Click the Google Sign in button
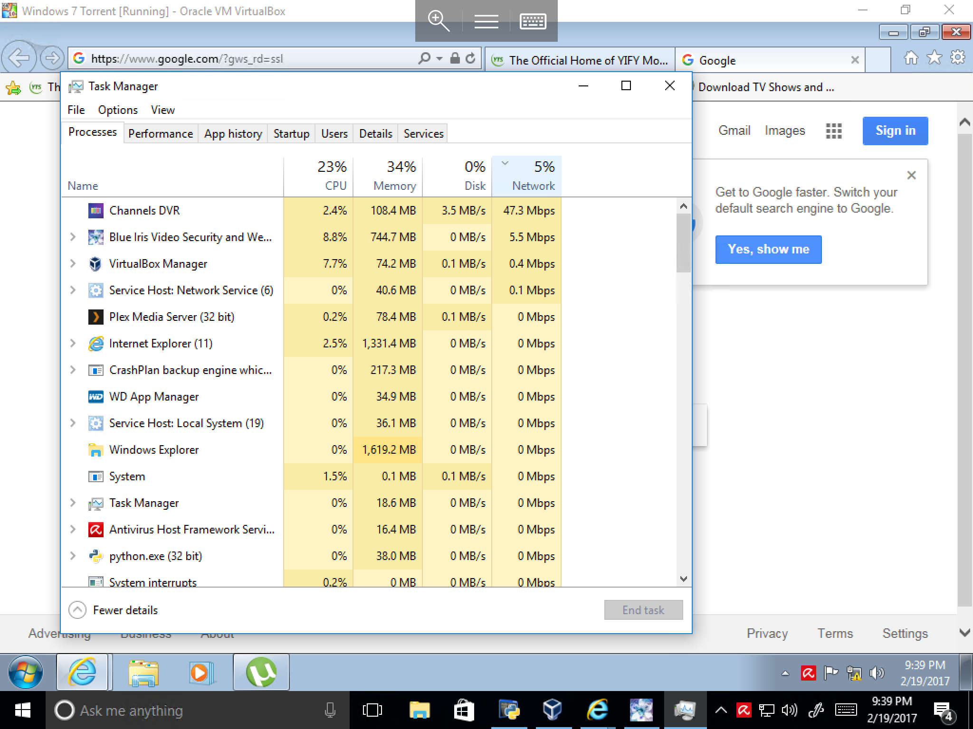Image resolution: width=973 pixels, height=729 pixels. (x=895, y=131)
